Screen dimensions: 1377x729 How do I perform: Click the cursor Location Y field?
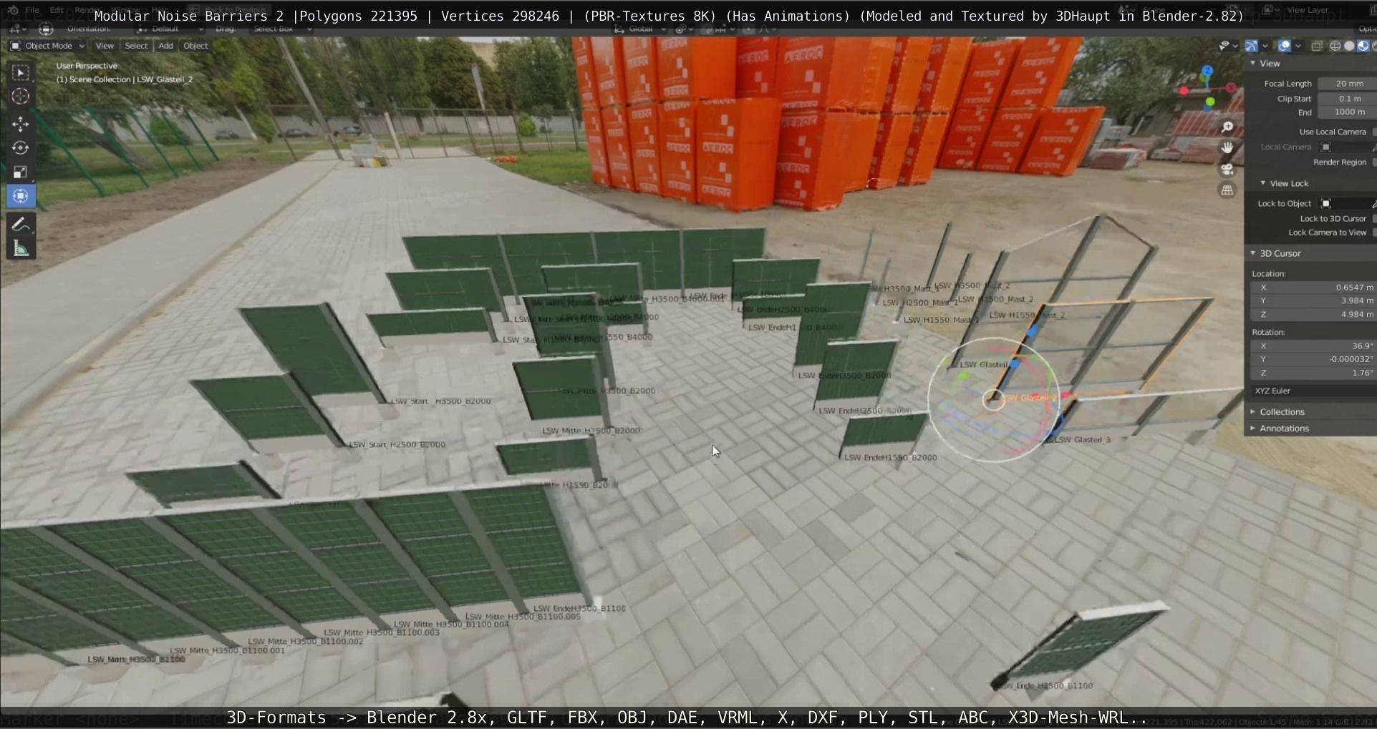[x=1313, y=301]
